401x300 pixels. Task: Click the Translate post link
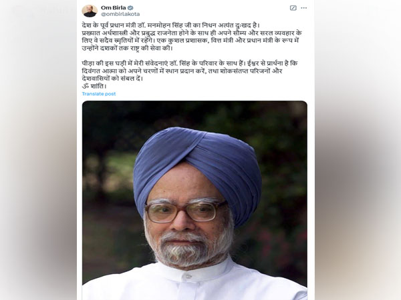(x=99, y=93)
